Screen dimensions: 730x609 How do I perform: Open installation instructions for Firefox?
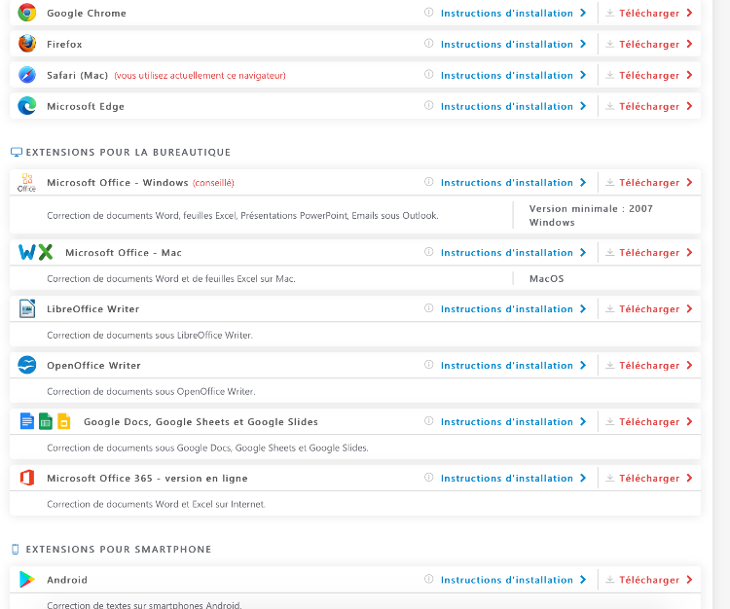point(513,44)
